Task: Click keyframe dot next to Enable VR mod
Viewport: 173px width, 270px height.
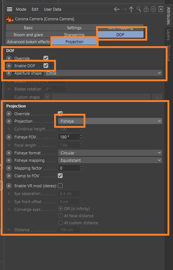Action: click(9, 186)
